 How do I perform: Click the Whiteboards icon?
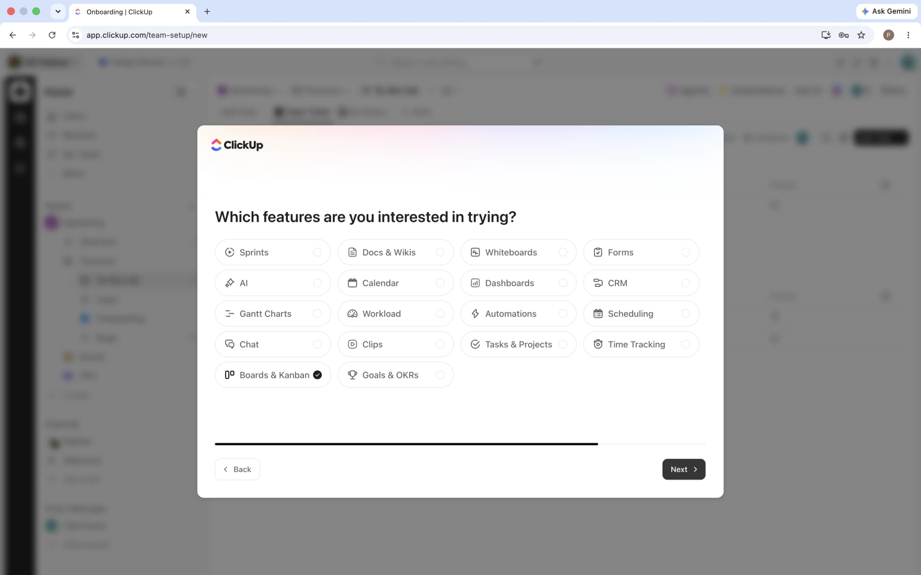475,252
